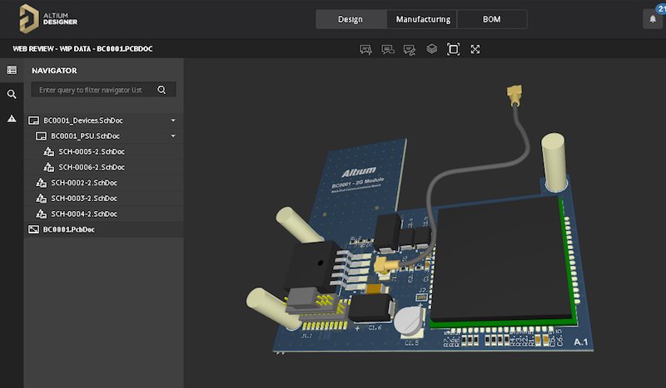This screenshot has width=666, height=388.
Task: Click the first comment tool icon
Action: coord(365,49)
